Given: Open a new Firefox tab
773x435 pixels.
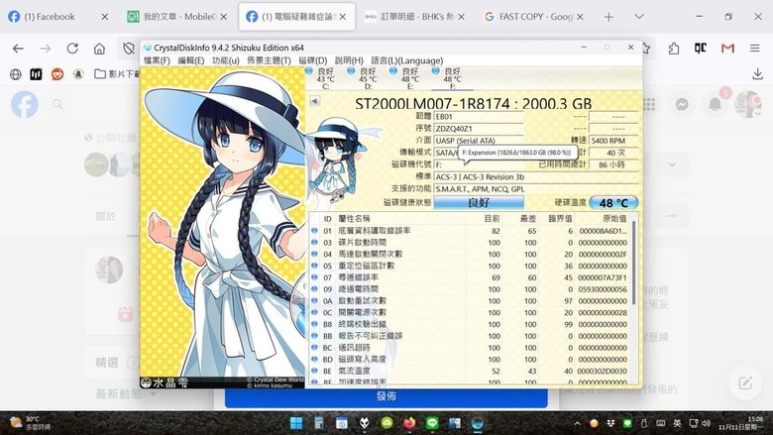Looking at the screenshot, I should (x=608, y=17).
